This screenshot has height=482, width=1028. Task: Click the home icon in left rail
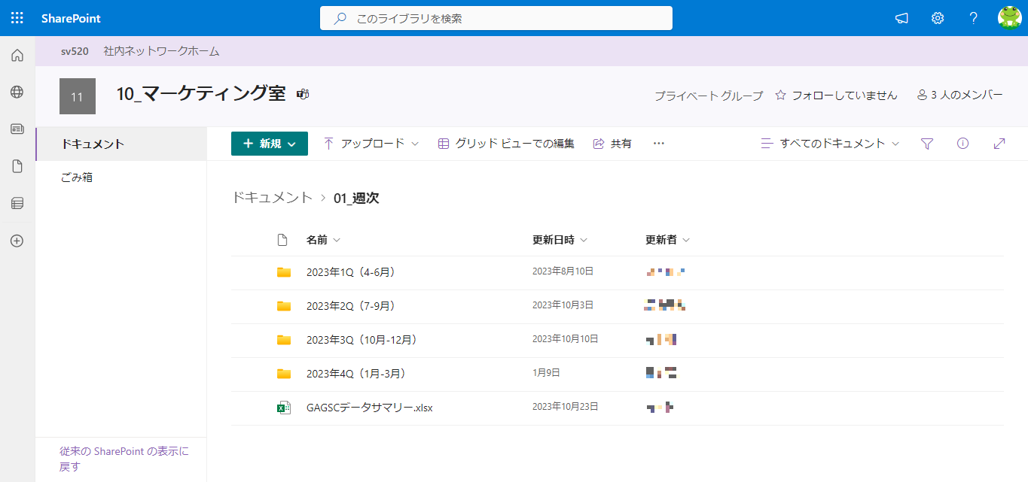(x=17, y=54)
